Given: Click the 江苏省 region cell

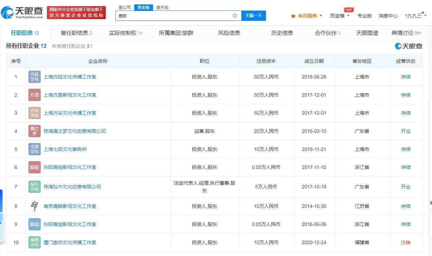Looking at the screenshot, I should (362, 206).
